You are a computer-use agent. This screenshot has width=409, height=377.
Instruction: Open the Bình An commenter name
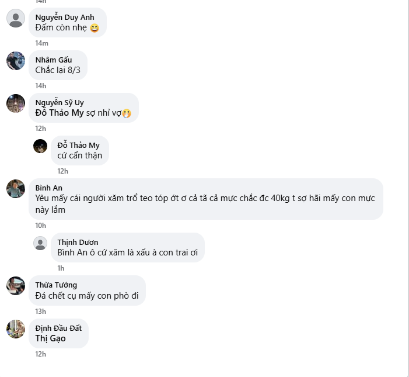tap(48, 188)
